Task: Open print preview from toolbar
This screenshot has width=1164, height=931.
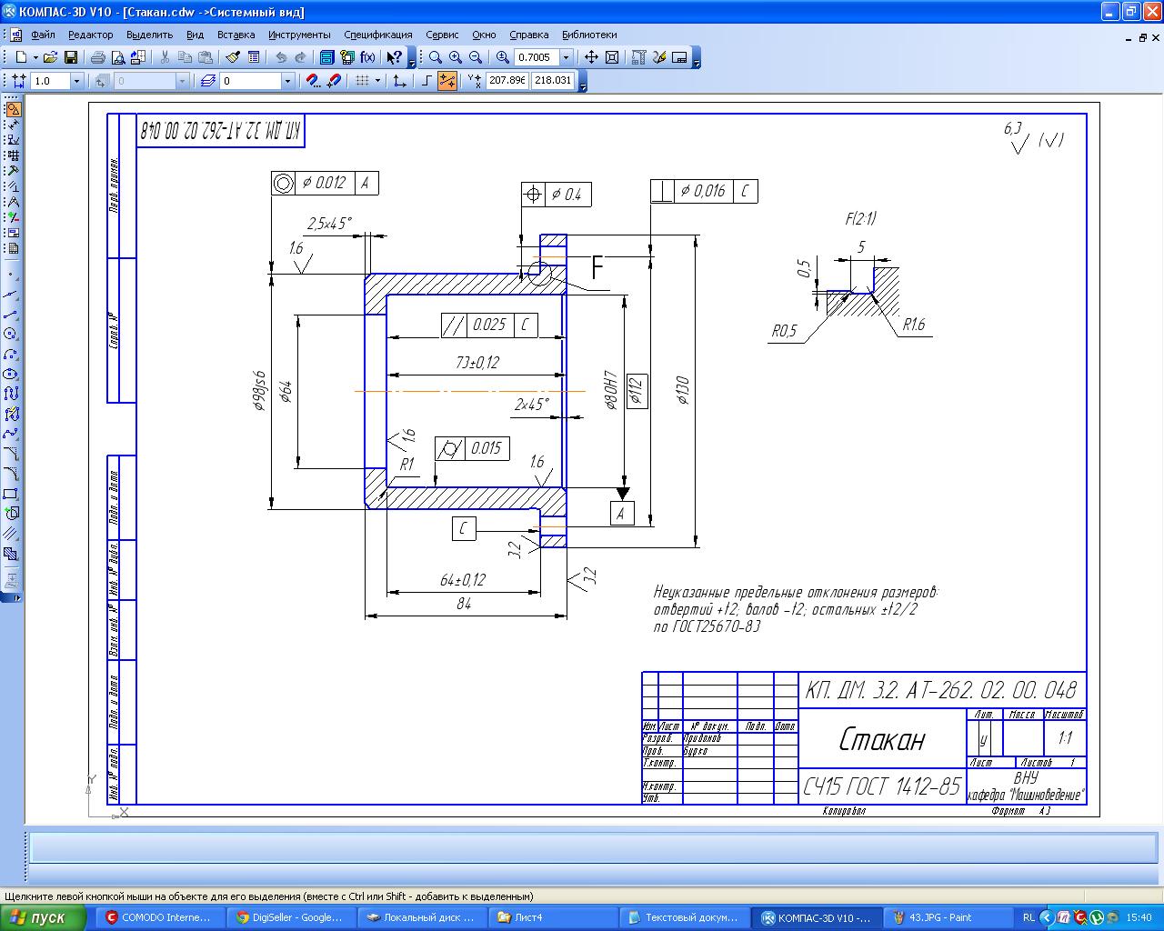Action: (x=118, y=57)
